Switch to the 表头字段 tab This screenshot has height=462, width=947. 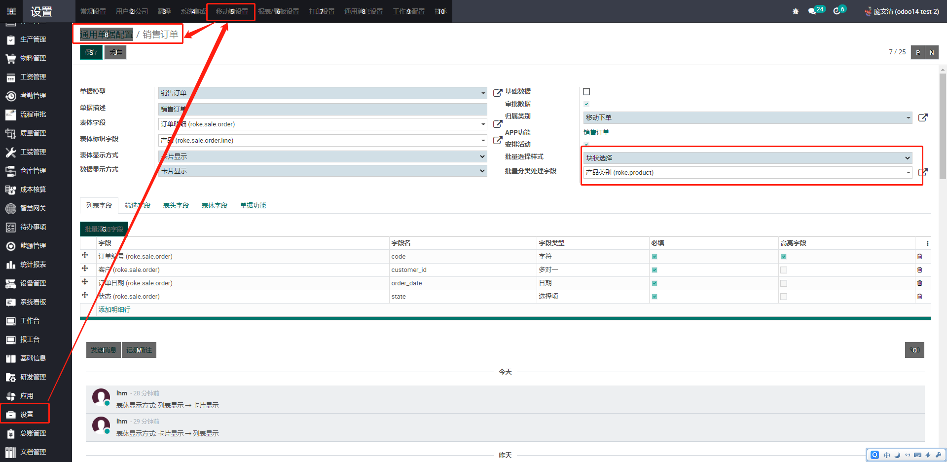pos(176,205)
